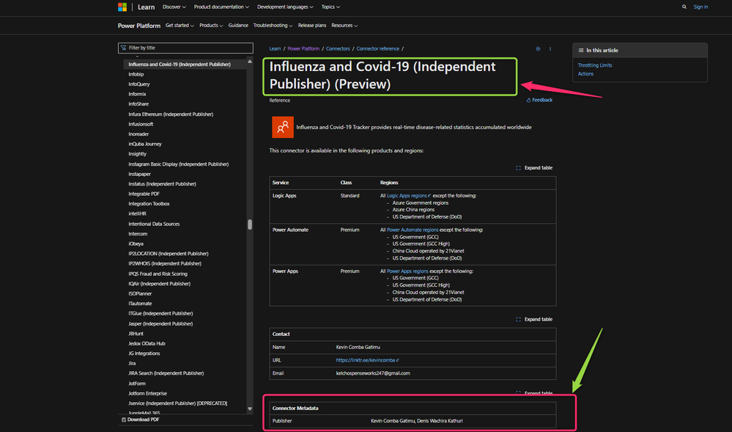
Task: Click the scrollbar up arrow in sidebar
Action: (x=250, y=62)
